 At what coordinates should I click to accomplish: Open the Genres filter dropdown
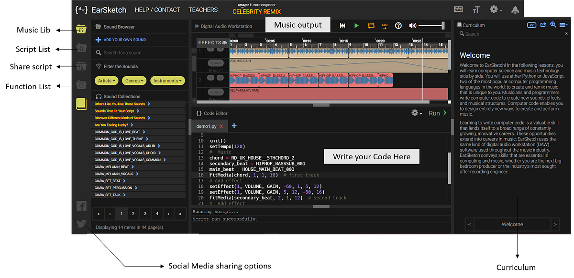click(134, 80)
